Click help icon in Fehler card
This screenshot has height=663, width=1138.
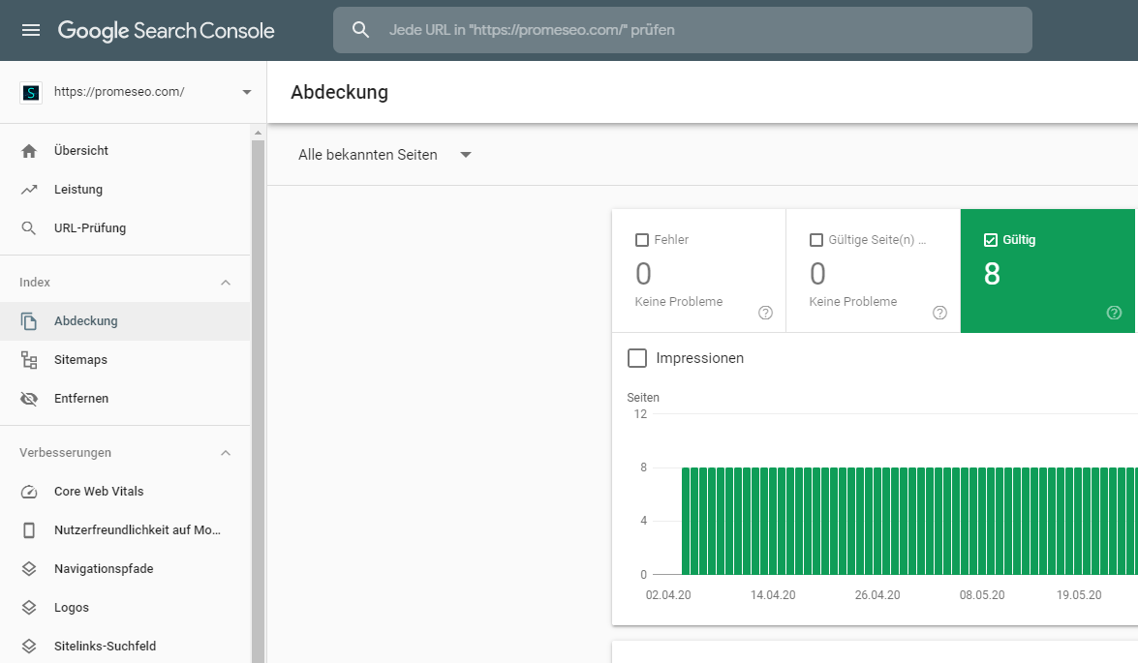click(765, 312)
